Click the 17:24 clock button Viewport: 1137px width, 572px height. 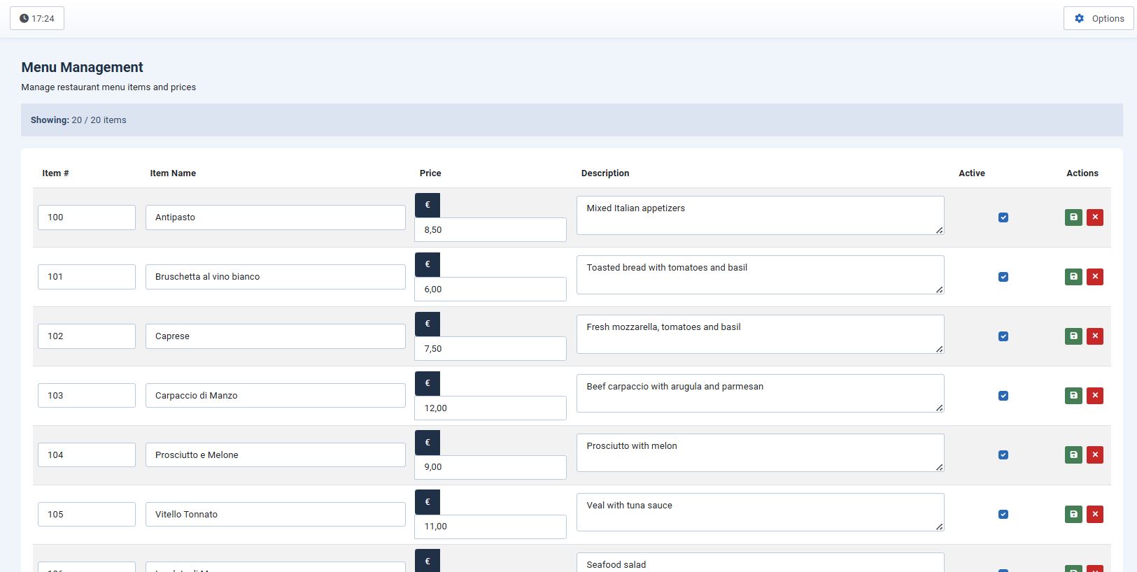point(37,19)
